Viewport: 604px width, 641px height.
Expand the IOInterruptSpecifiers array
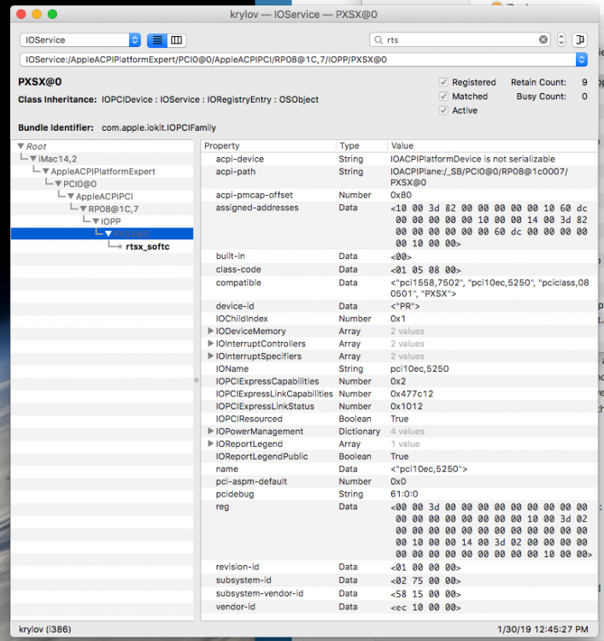point(210,356)
